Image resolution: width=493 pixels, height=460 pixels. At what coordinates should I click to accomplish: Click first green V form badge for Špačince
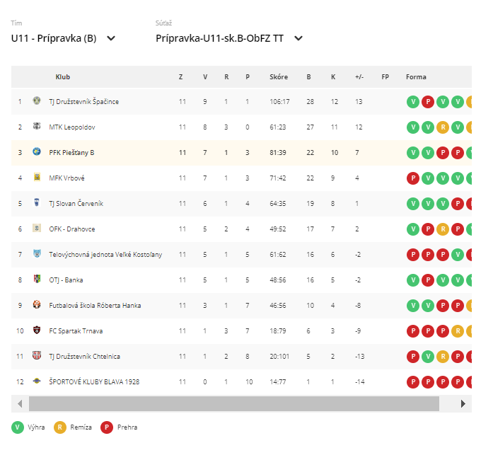pos(412,102)
